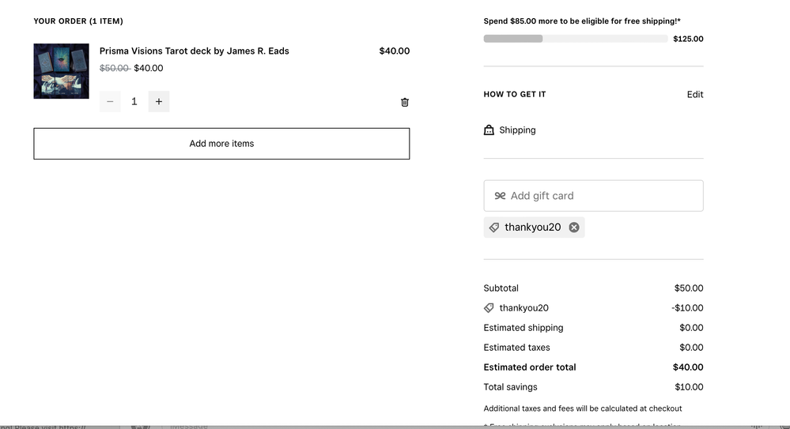
Task: Click the Estimated order total amount
Action: click(687, 367)
